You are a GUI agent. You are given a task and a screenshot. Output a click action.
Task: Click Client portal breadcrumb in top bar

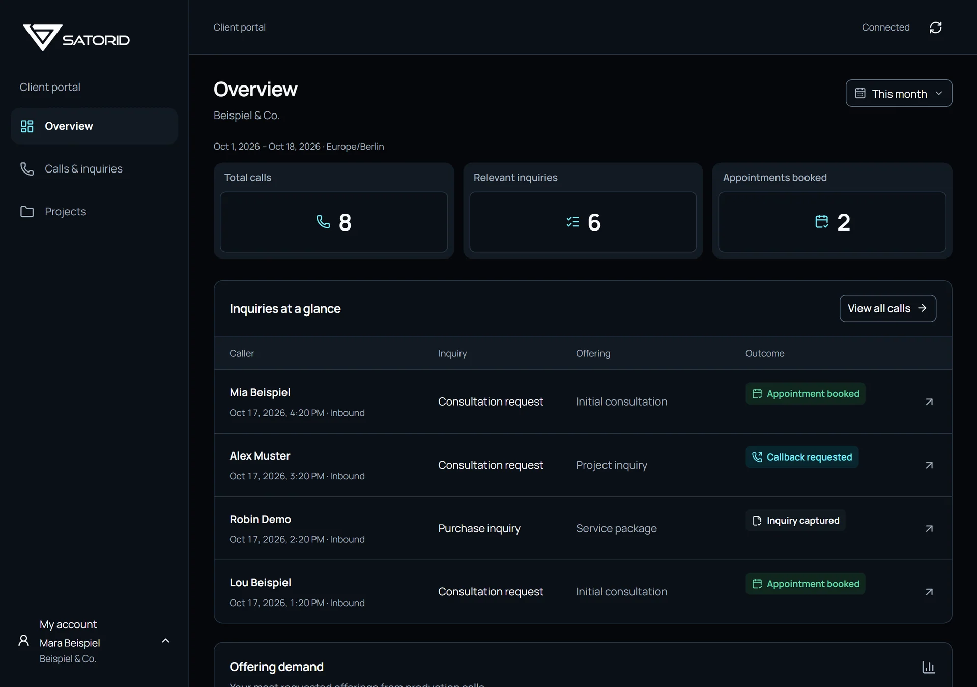click(x=239, y=27)
